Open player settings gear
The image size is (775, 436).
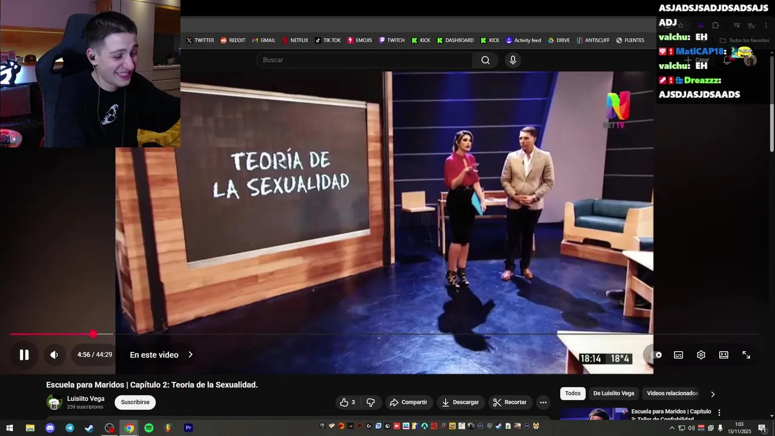[701, 355]
